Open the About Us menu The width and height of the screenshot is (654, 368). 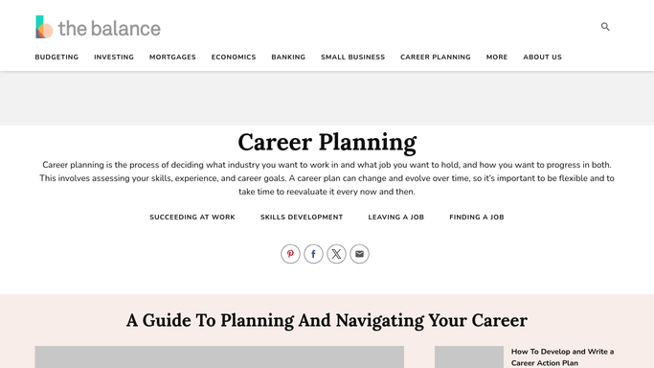[x=543, y=57]
